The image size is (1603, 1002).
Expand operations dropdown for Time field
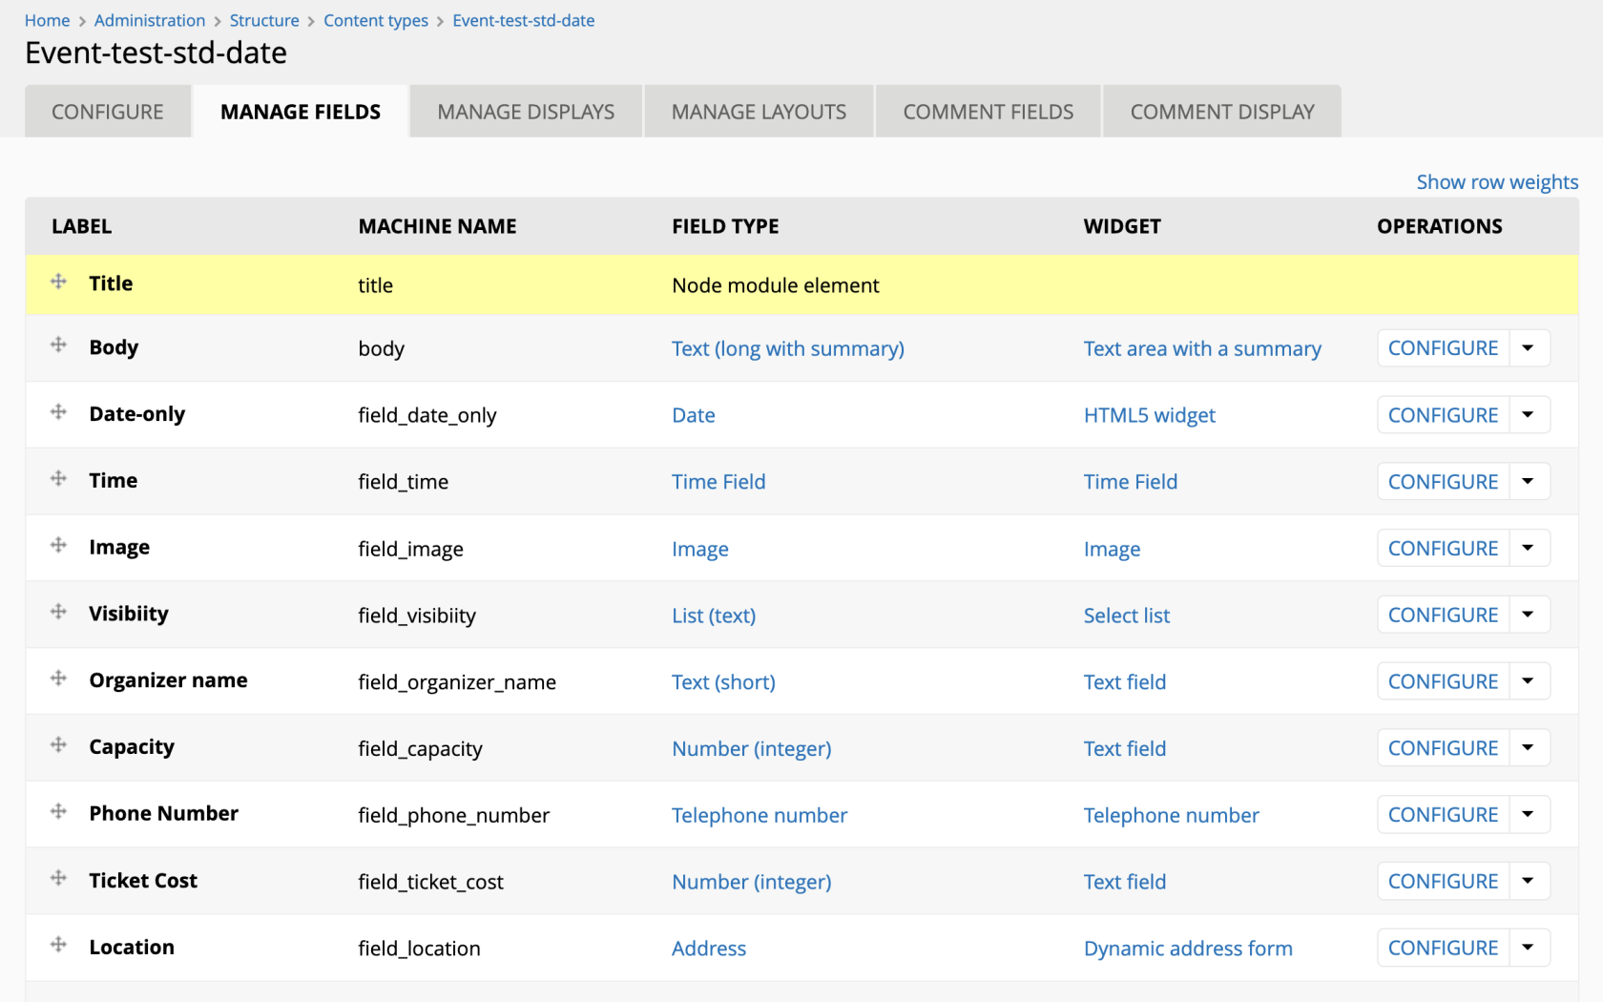tap(1529, 482)
